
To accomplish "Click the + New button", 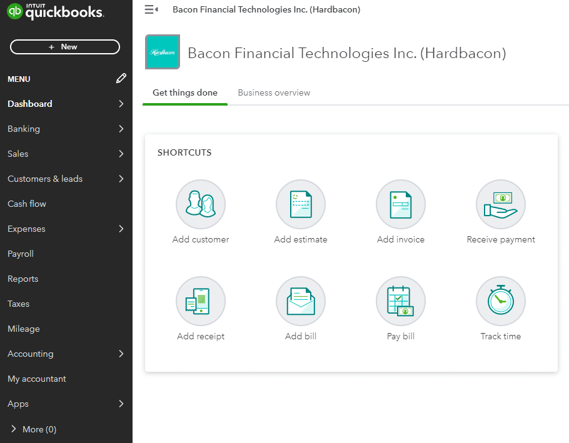I will point(64,47).
